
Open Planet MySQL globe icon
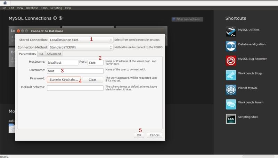click(231, 90)
